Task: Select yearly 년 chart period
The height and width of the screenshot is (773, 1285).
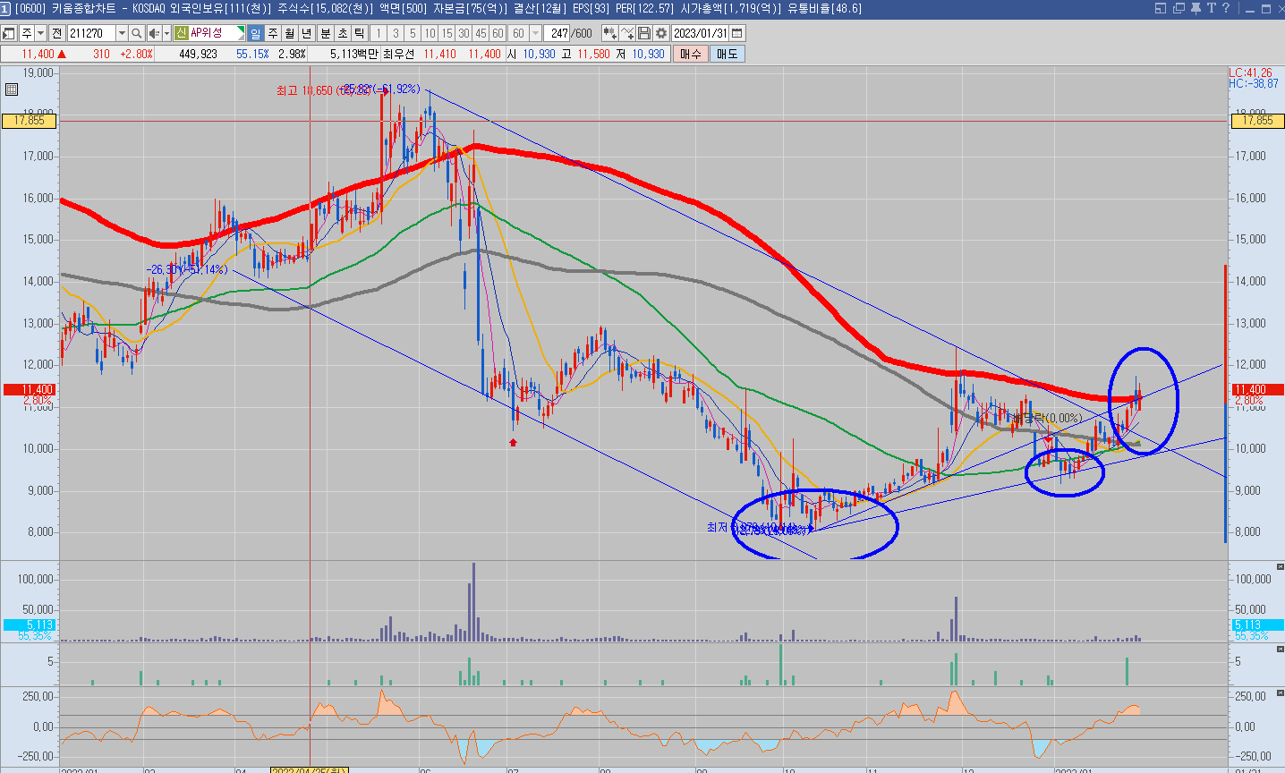Action: pos(307,33)
